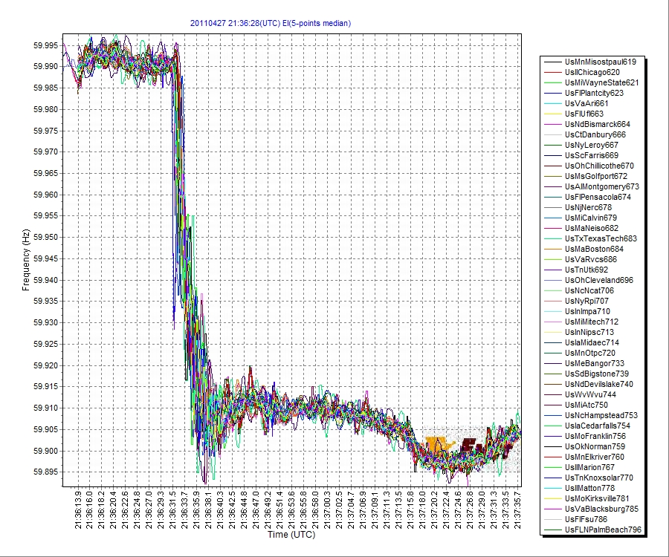Click the UsTxTexasTech683 legend label

(601, 238)
